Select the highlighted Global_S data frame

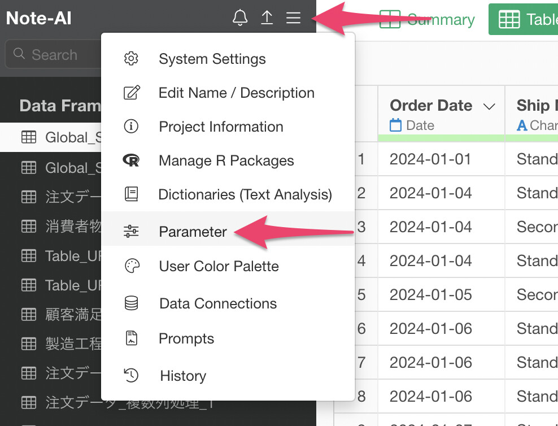(x=50, y=137)
